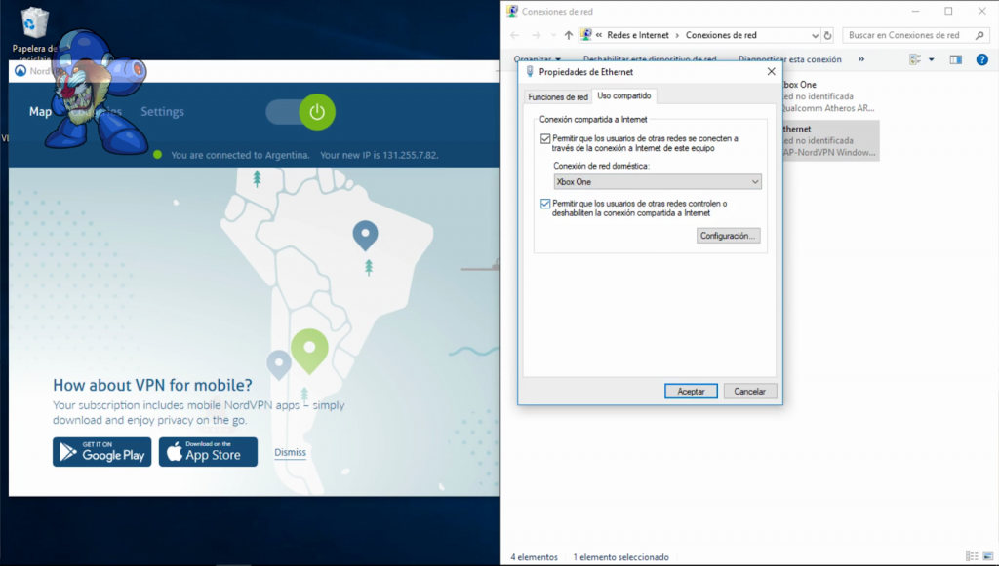Open the Conexión de red doméstica dropdown

657,182
